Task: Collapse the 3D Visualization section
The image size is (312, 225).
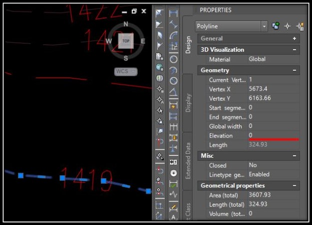Action: point(295,50)
